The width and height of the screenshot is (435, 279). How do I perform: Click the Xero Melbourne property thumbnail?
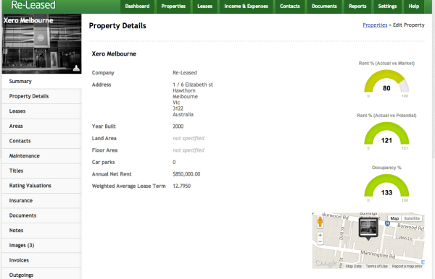(x=41, y=43)
